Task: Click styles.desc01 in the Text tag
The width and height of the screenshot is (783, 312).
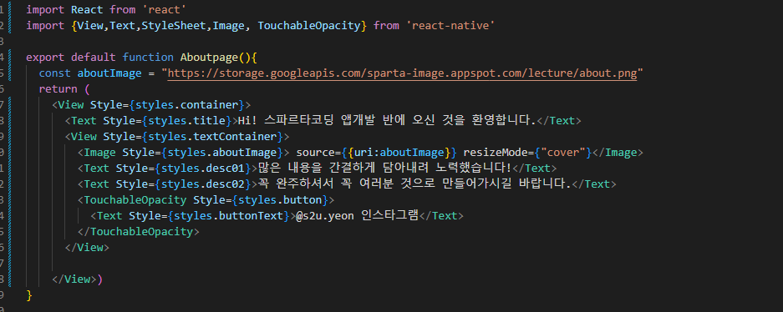Action: [x=203, y=169]
